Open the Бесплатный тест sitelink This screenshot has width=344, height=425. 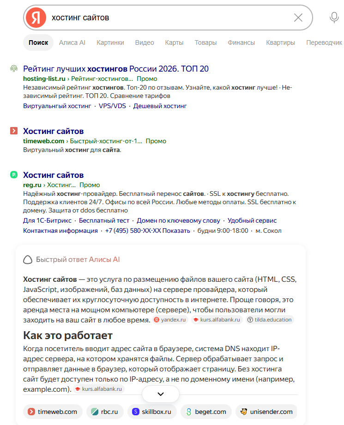point(104,221)
